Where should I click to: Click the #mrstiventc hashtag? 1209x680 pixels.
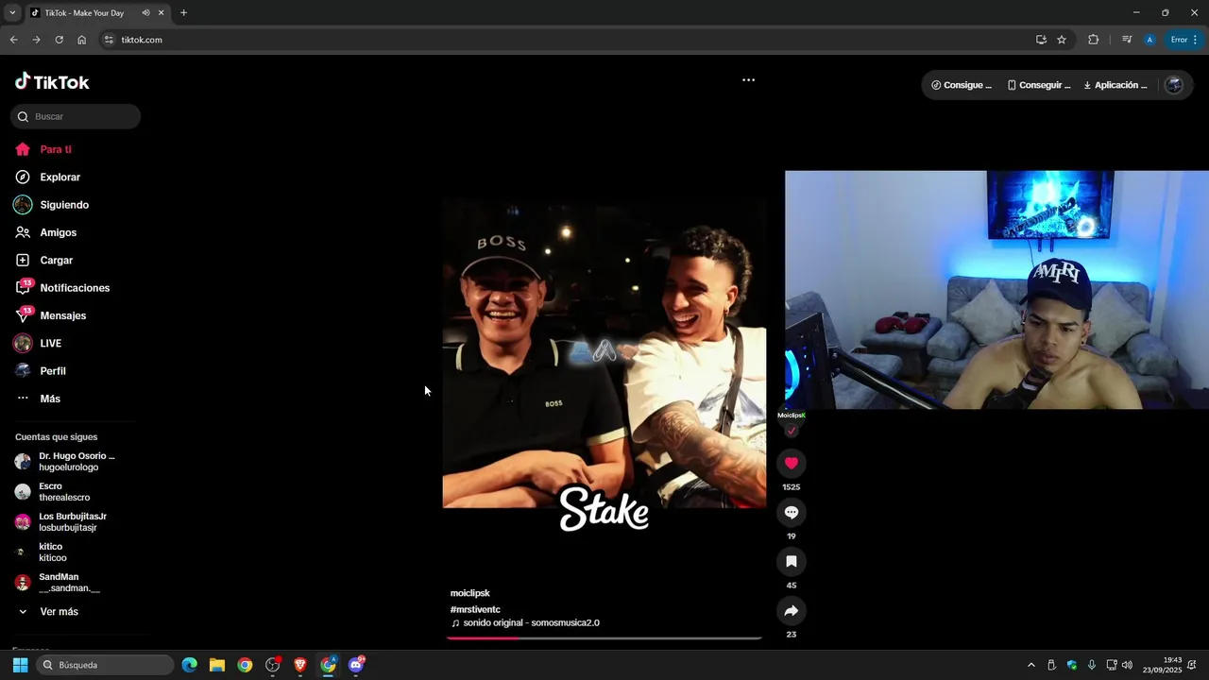click(x=475, y=609)
